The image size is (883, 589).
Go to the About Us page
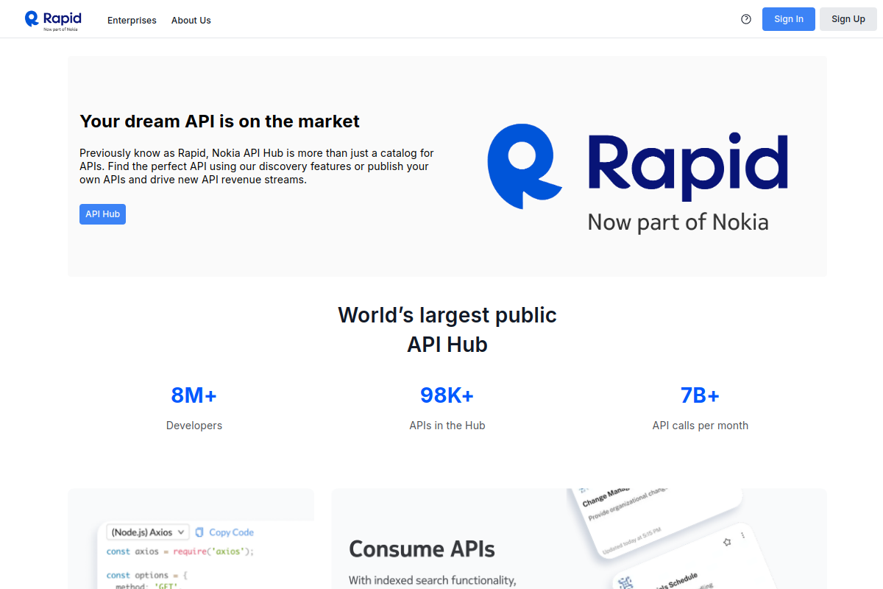tap(191, 21)
